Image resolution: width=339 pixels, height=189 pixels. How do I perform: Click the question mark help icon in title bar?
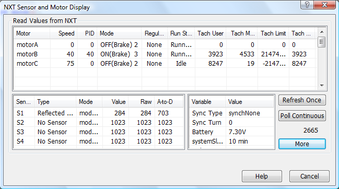(x=307, y=5)
